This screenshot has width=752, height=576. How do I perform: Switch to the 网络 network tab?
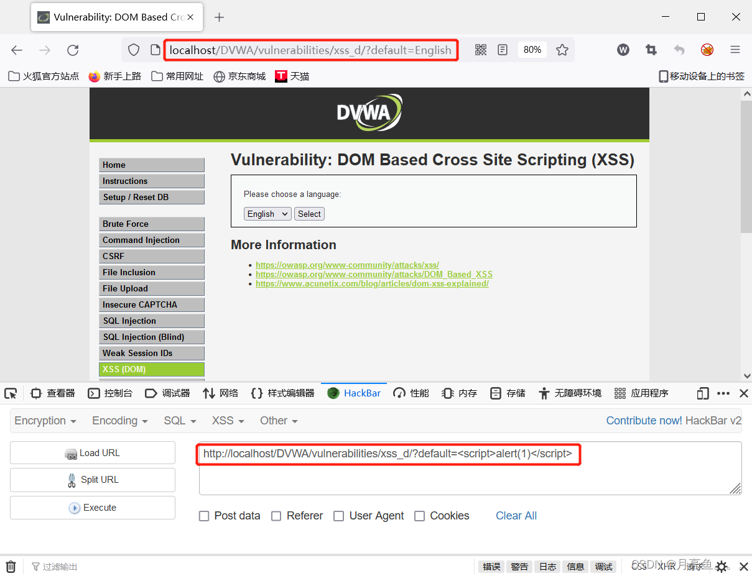click(x=221, y=393)
